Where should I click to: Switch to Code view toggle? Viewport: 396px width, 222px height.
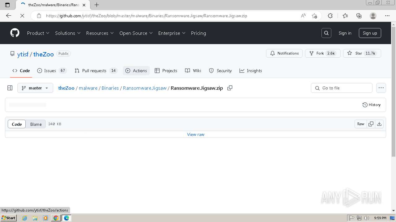[x=17, y=124]
